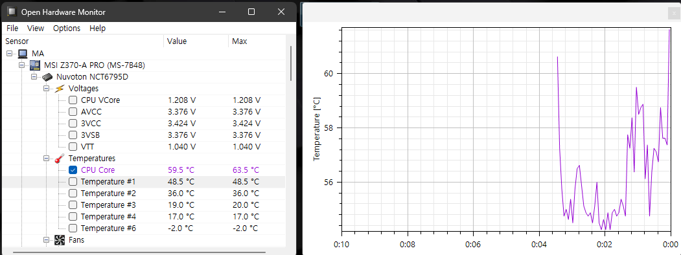Click the Max column header
The image size is (681, 255).
(x=257, y=41)
